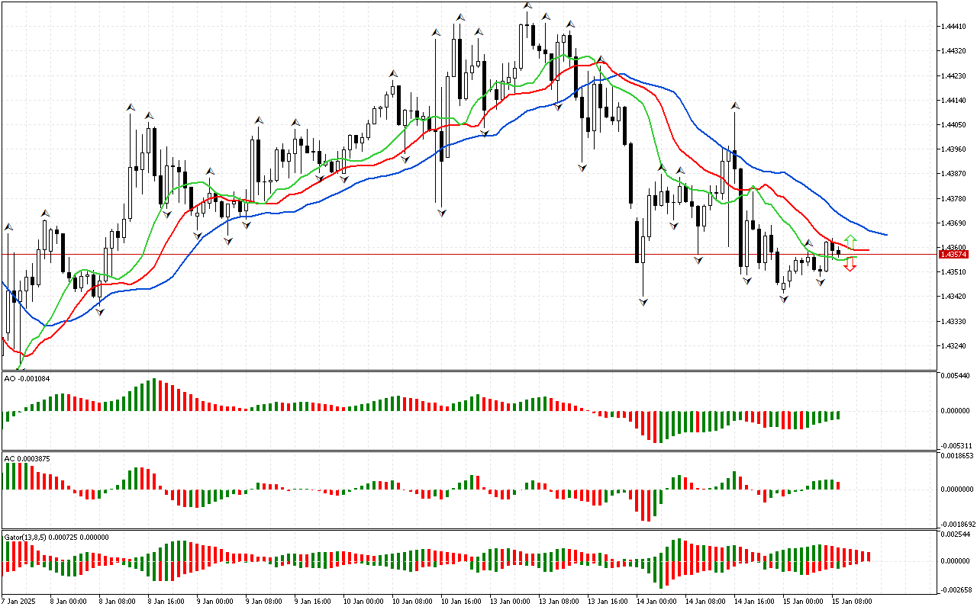Click the AC scale zero label 0.0000000
The width and height of the screenshot is (977, 610).
[x=956, y=489]
